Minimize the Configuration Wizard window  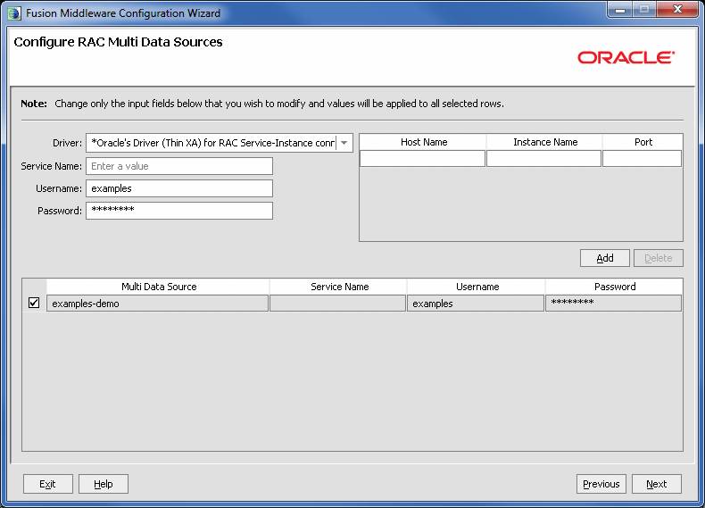[620, 10]
